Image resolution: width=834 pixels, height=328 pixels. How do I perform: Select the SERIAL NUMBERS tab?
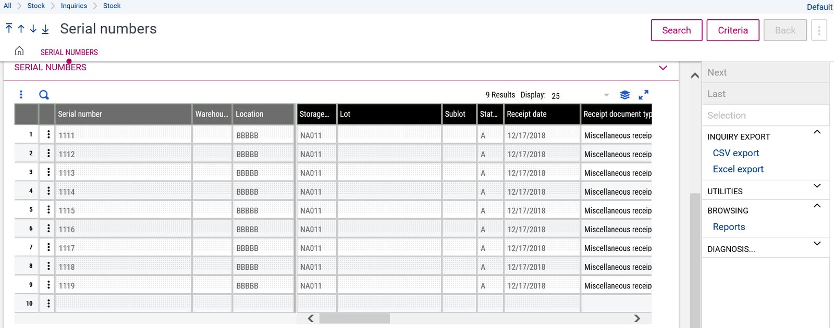pos(69,52)
